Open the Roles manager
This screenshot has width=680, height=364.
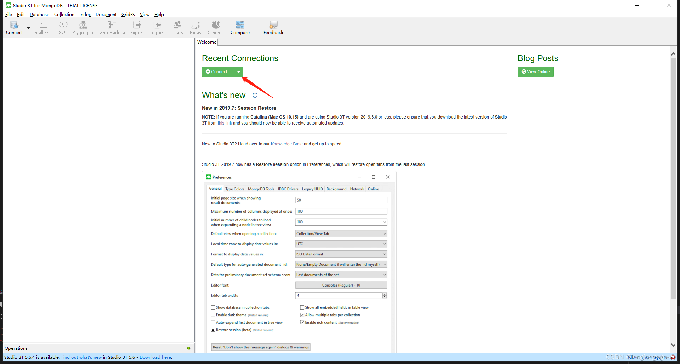(195, 27)
